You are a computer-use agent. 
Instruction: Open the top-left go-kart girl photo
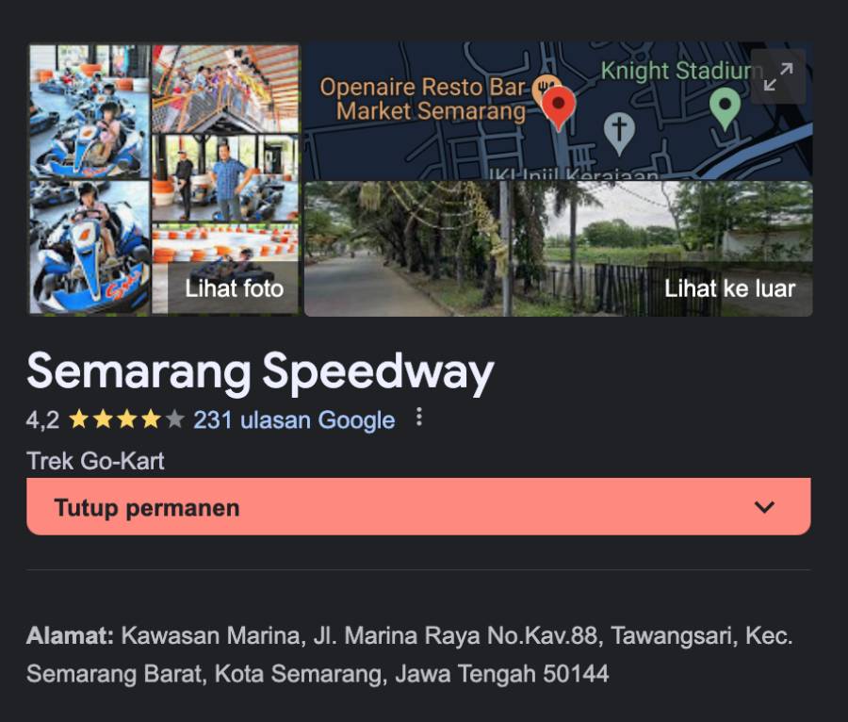(x=90, y=111)
